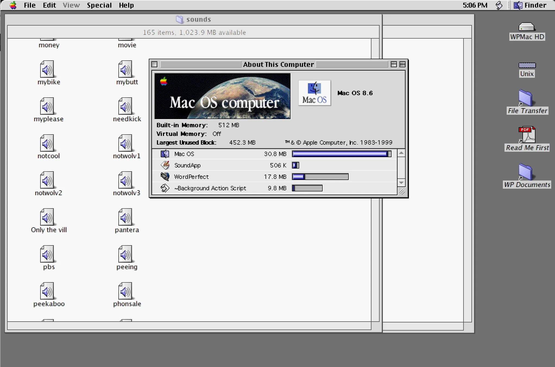Zoom the About This Computer window

(x=394, y=64)
